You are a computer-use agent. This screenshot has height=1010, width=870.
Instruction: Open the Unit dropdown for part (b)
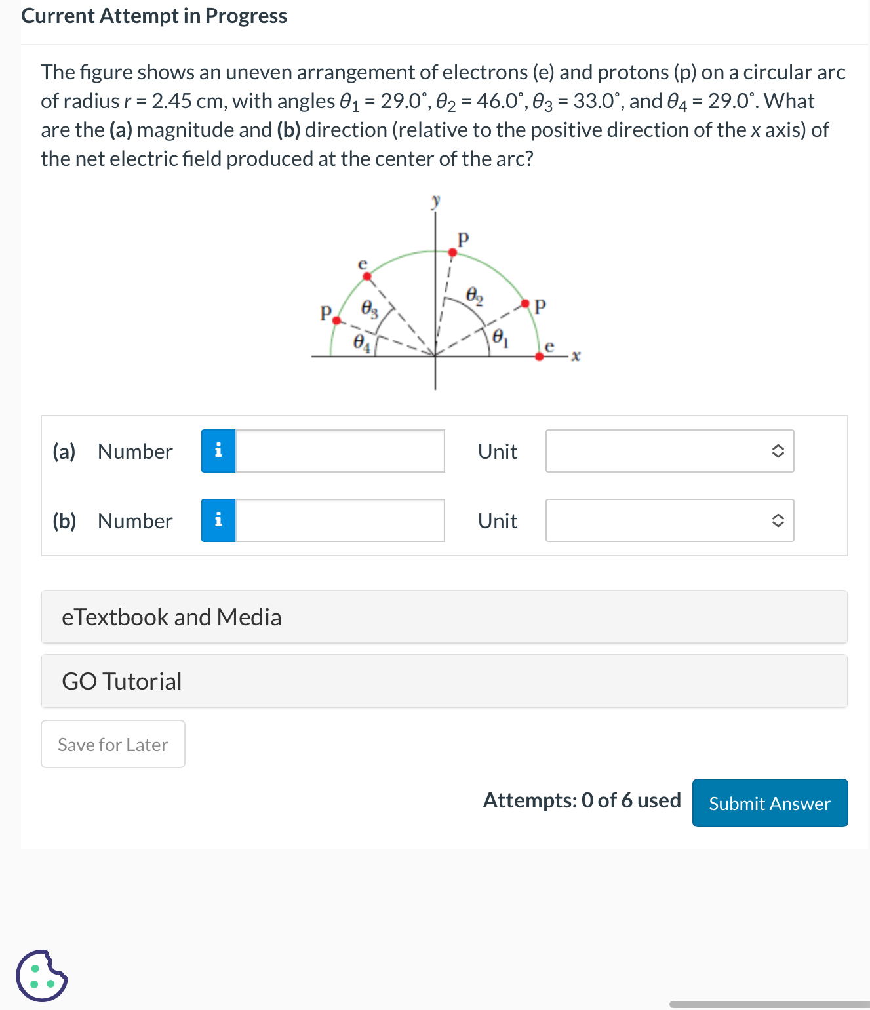669,520
